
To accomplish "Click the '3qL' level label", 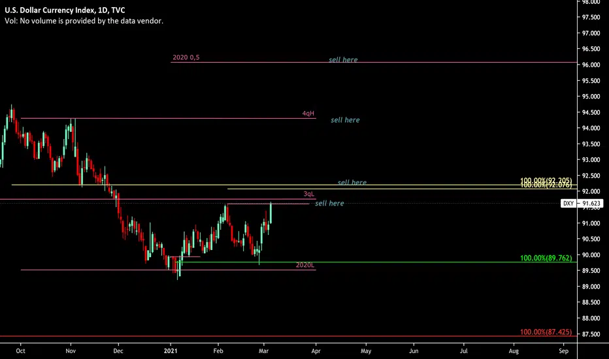I will click(x=309, y=194).
